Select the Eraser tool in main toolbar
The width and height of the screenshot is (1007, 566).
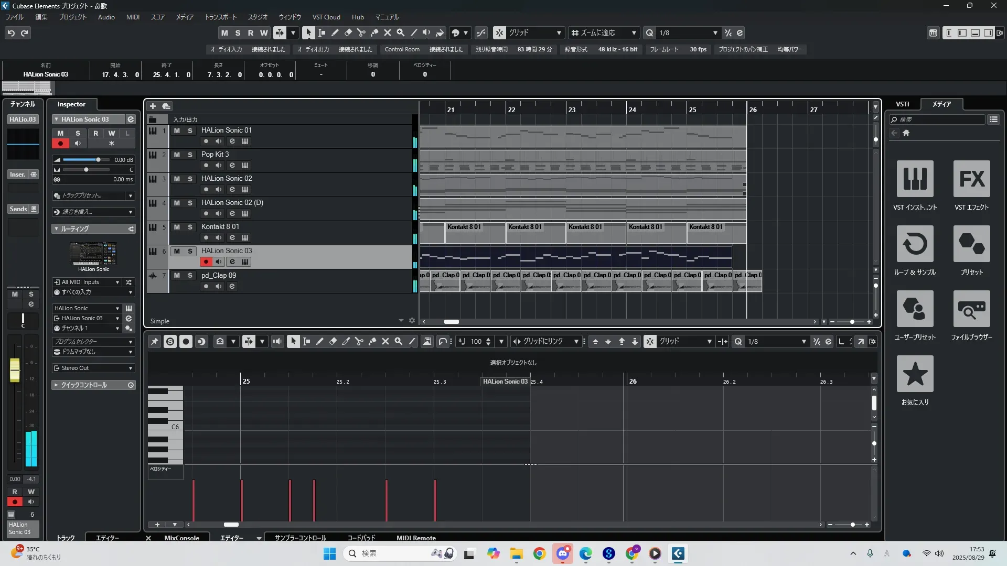pyautogui.click(x=348, y=32)
